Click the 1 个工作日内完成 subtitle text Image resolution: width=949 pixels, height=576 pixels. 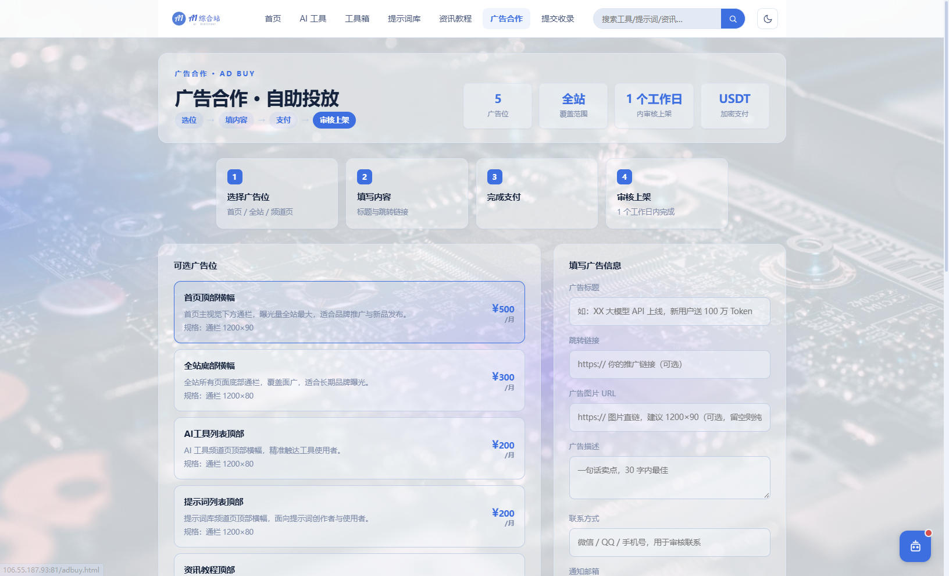(x=645, y=212)
